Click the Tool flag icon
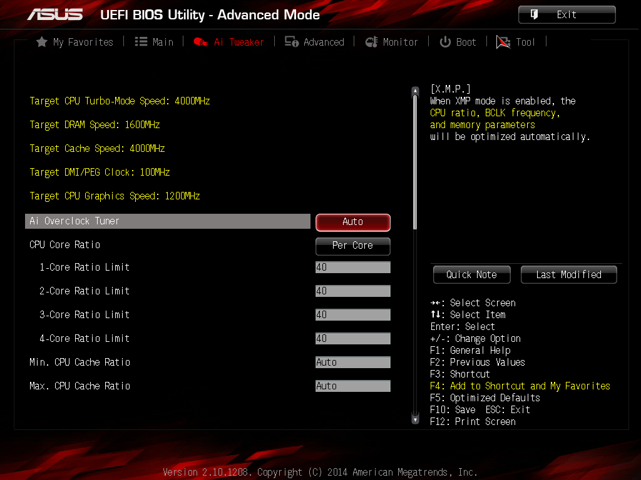Image resolution: width=641 pixels, height=480 pixels. coord(503,42)
